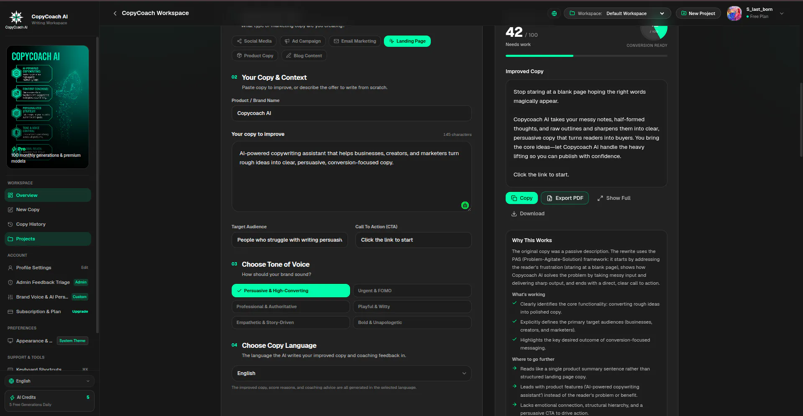
Task: Select the Email Marketing copy type
Action: tap(355, 41)
